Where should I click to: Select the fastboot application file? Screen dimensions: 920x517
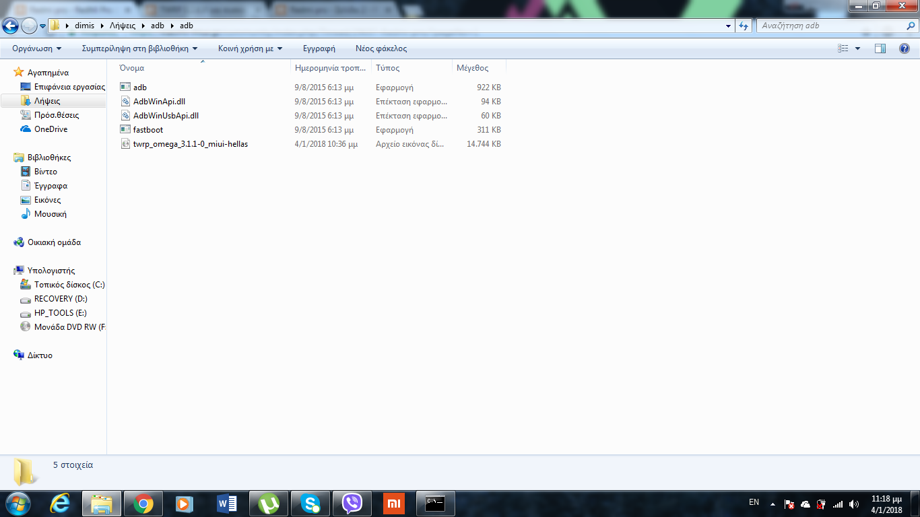pyautogui.click(x=148, y=130)
